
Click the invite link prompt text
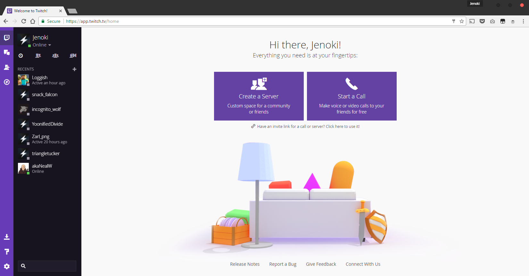tap(305, 127)
